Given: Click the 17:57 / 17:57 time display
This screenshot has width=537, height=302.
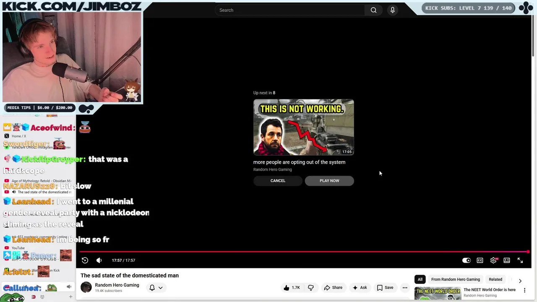Looking at the screenshot, I should (123, 260).
